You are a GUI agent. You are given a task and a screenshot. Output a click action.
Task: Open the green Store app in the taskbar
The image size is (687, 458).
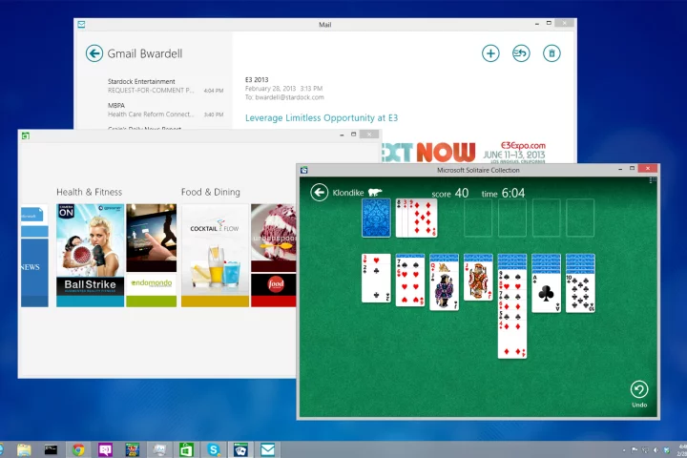[x=186, y=449]
